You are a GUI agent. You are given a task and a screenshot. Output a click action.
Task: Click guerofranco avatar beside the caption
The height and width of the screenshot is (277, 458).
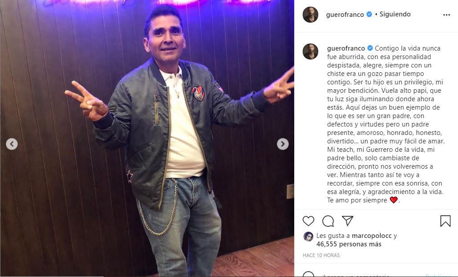(x=310, y=51)
